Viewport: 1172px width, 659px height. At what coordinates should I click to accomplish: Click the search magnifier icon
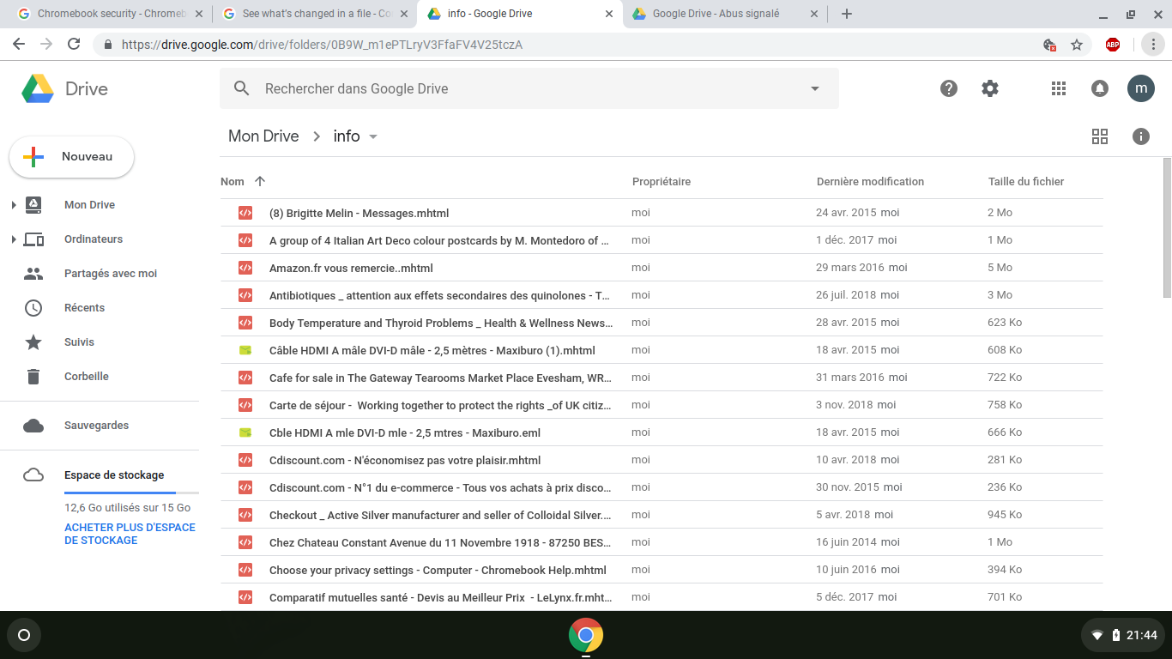pos(242,88)
